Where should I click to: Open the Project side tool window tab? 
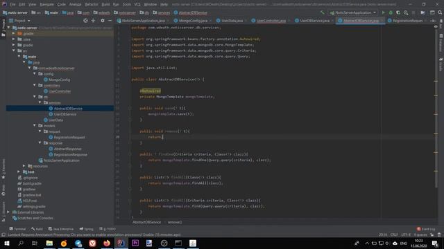click(3, 28)
